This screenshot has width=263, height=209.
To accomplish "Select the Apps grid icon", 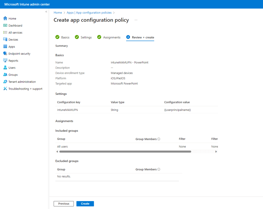I will [5, 47].
